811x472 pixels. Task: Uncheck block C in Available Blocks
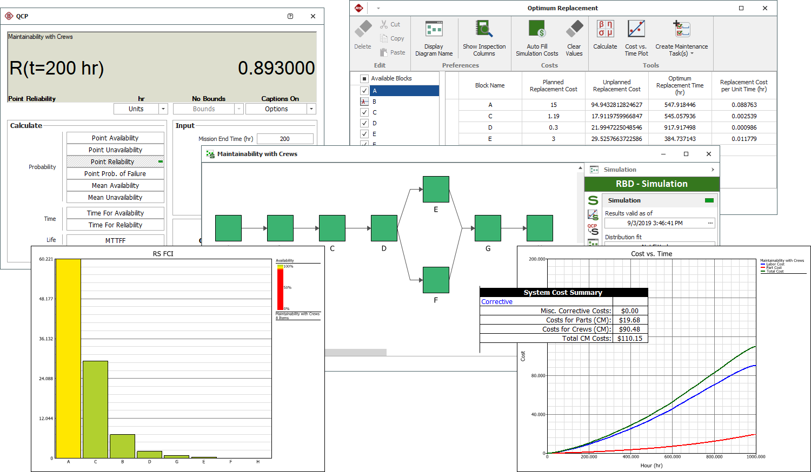[x=364, y=112]
